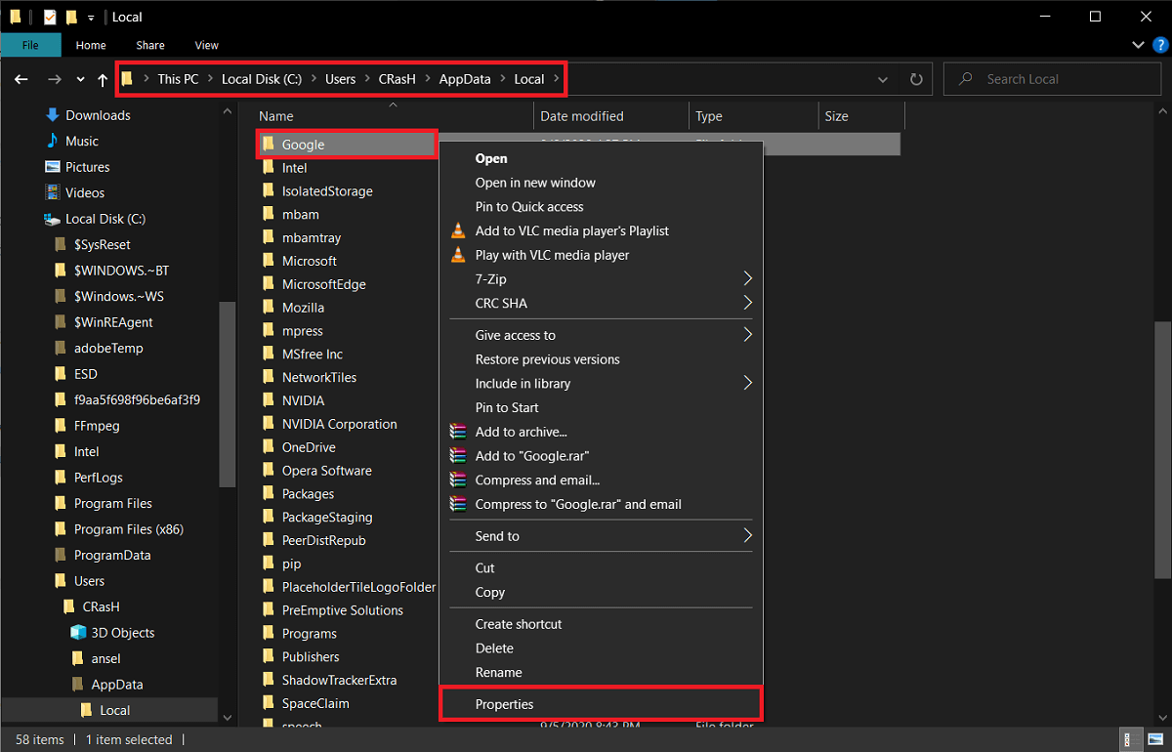Select 3D Objects in navigation pane
The image size is (1172, 752).
pos(122,633)
